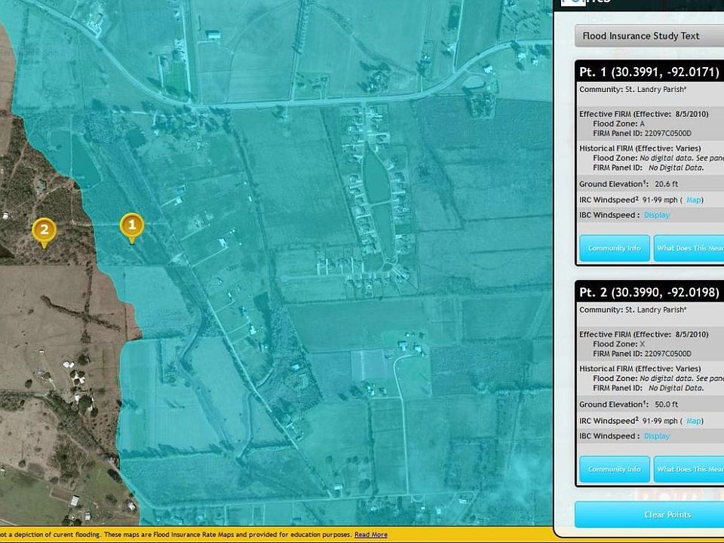
Task: Click Pt. 2 Historical FIRM (Effective: Varies) label
Action: click(x=640, y=369)
